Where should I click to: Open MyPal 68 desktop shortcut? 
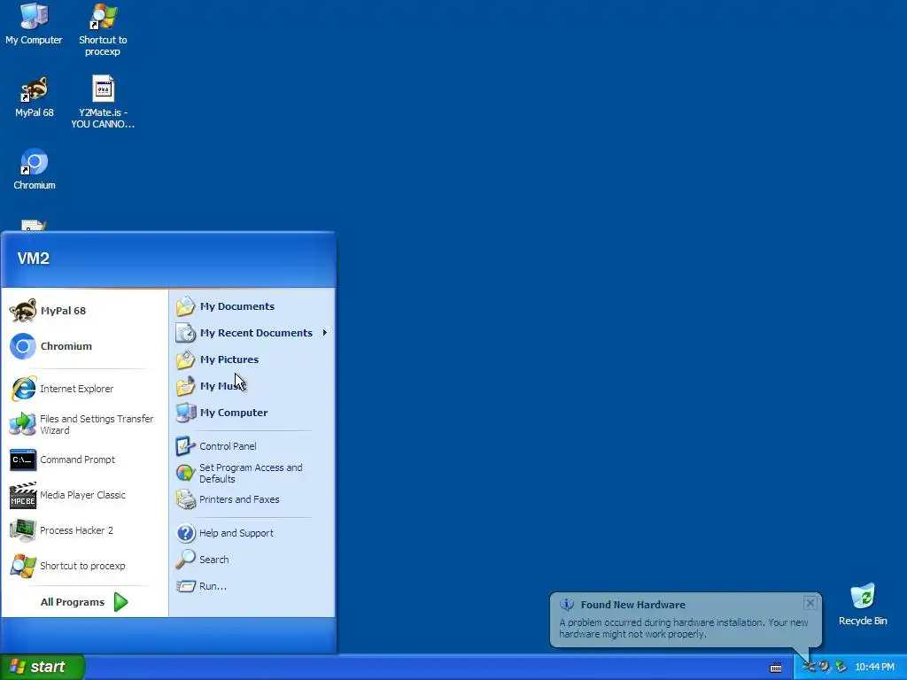35,97
